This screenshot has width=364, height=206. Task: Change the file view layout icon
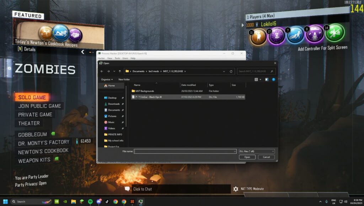256,80
